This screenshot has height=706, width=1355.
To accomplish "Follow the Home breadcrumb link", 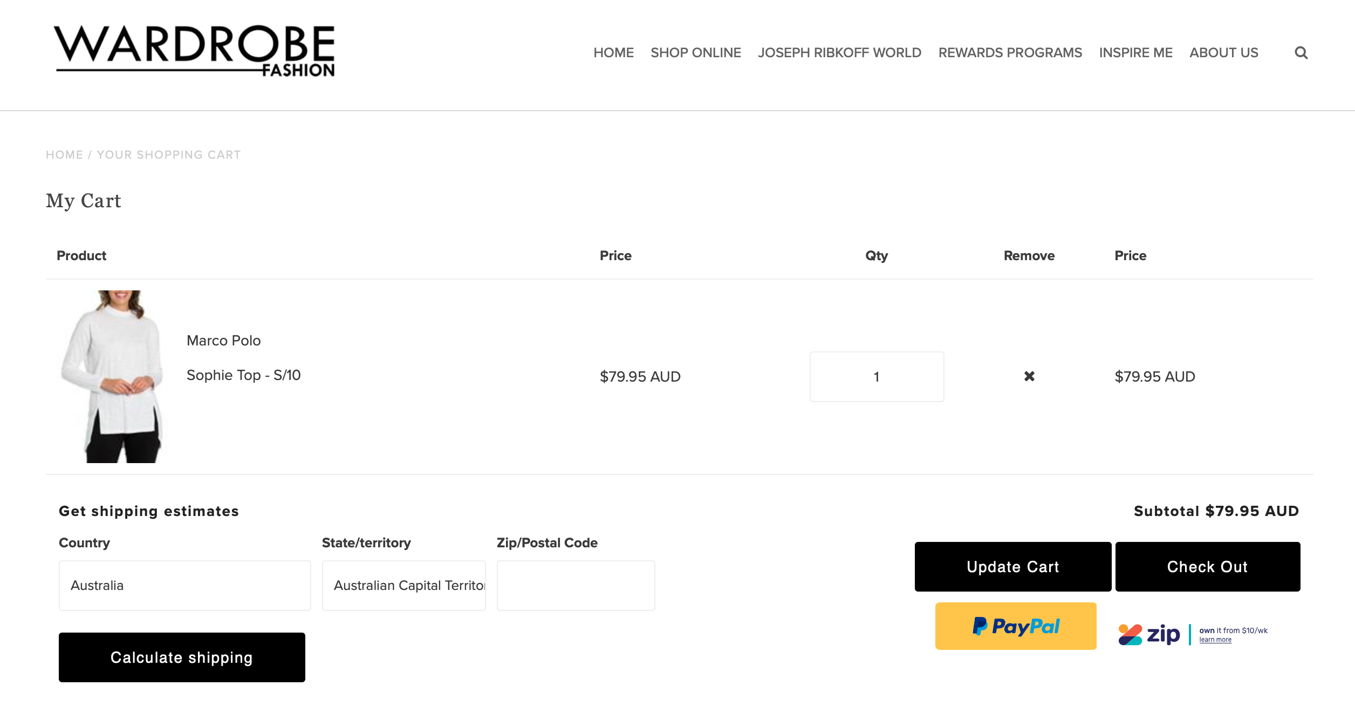I will point(64,155).
